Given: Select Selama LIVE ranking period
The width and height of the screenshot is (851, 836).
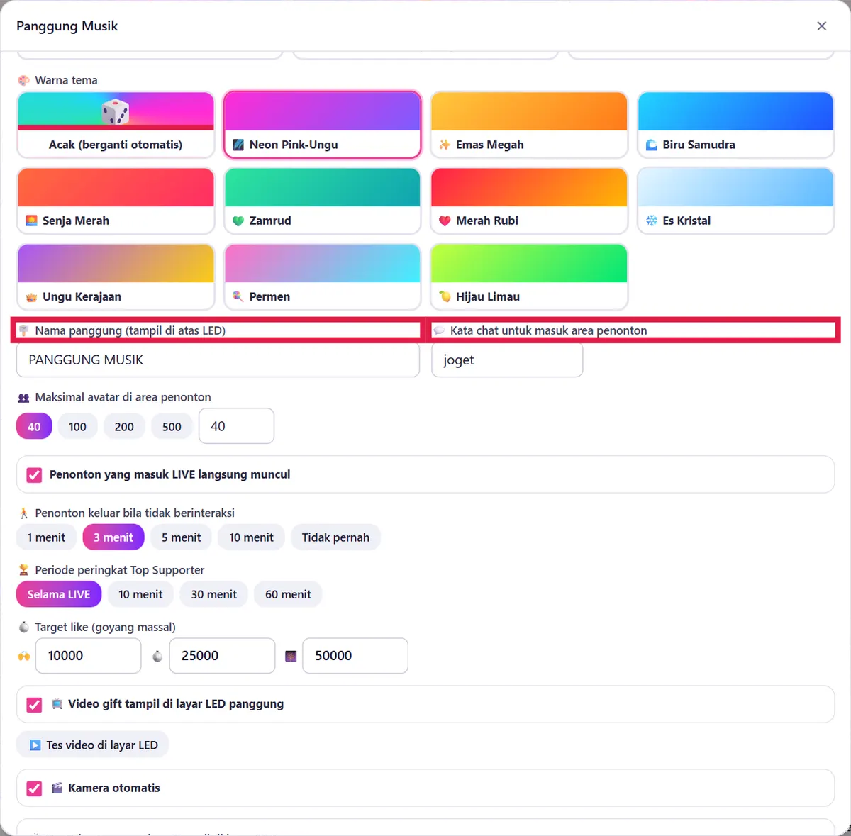Looking at the screenshot, I should [x=59, y=594].
